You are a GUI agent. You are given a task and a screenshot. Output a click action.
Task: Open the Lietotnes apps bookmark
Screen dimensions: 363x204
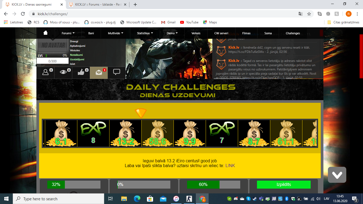[13, 22]
